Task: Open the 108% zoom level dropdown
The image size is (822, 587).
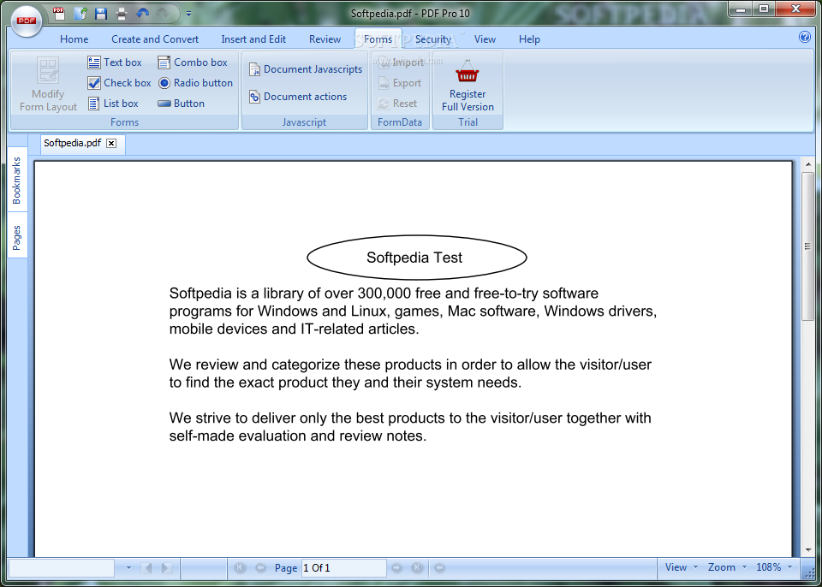Action: click(774, 567)
